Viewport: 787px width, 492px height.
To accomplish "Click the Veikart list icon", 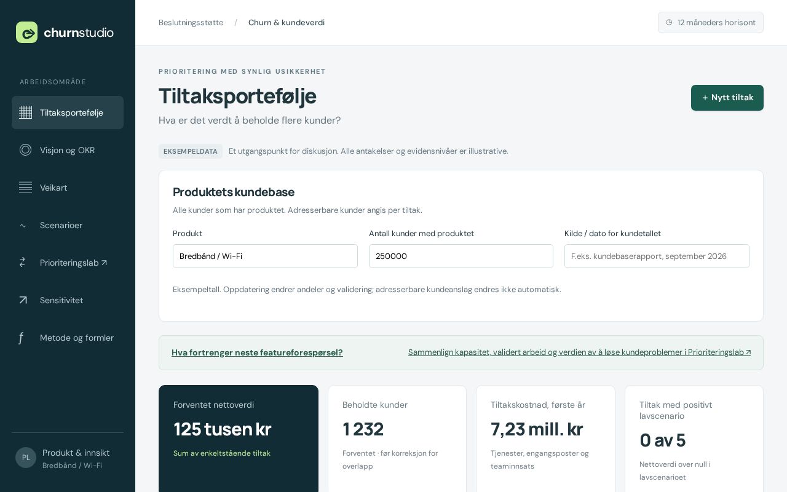I will pos(25,188).
